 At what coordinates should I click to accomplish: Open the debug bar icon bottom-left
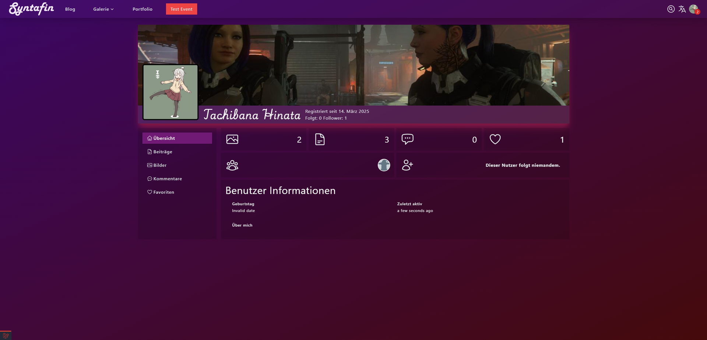[x=6, y=336]
